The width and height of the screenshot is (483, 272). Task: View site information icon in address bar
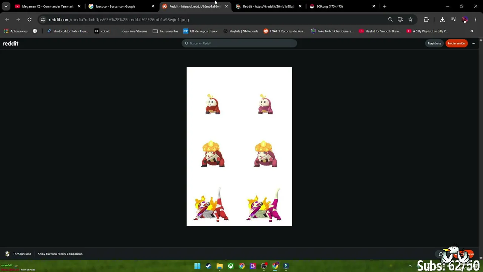point(42,20)
